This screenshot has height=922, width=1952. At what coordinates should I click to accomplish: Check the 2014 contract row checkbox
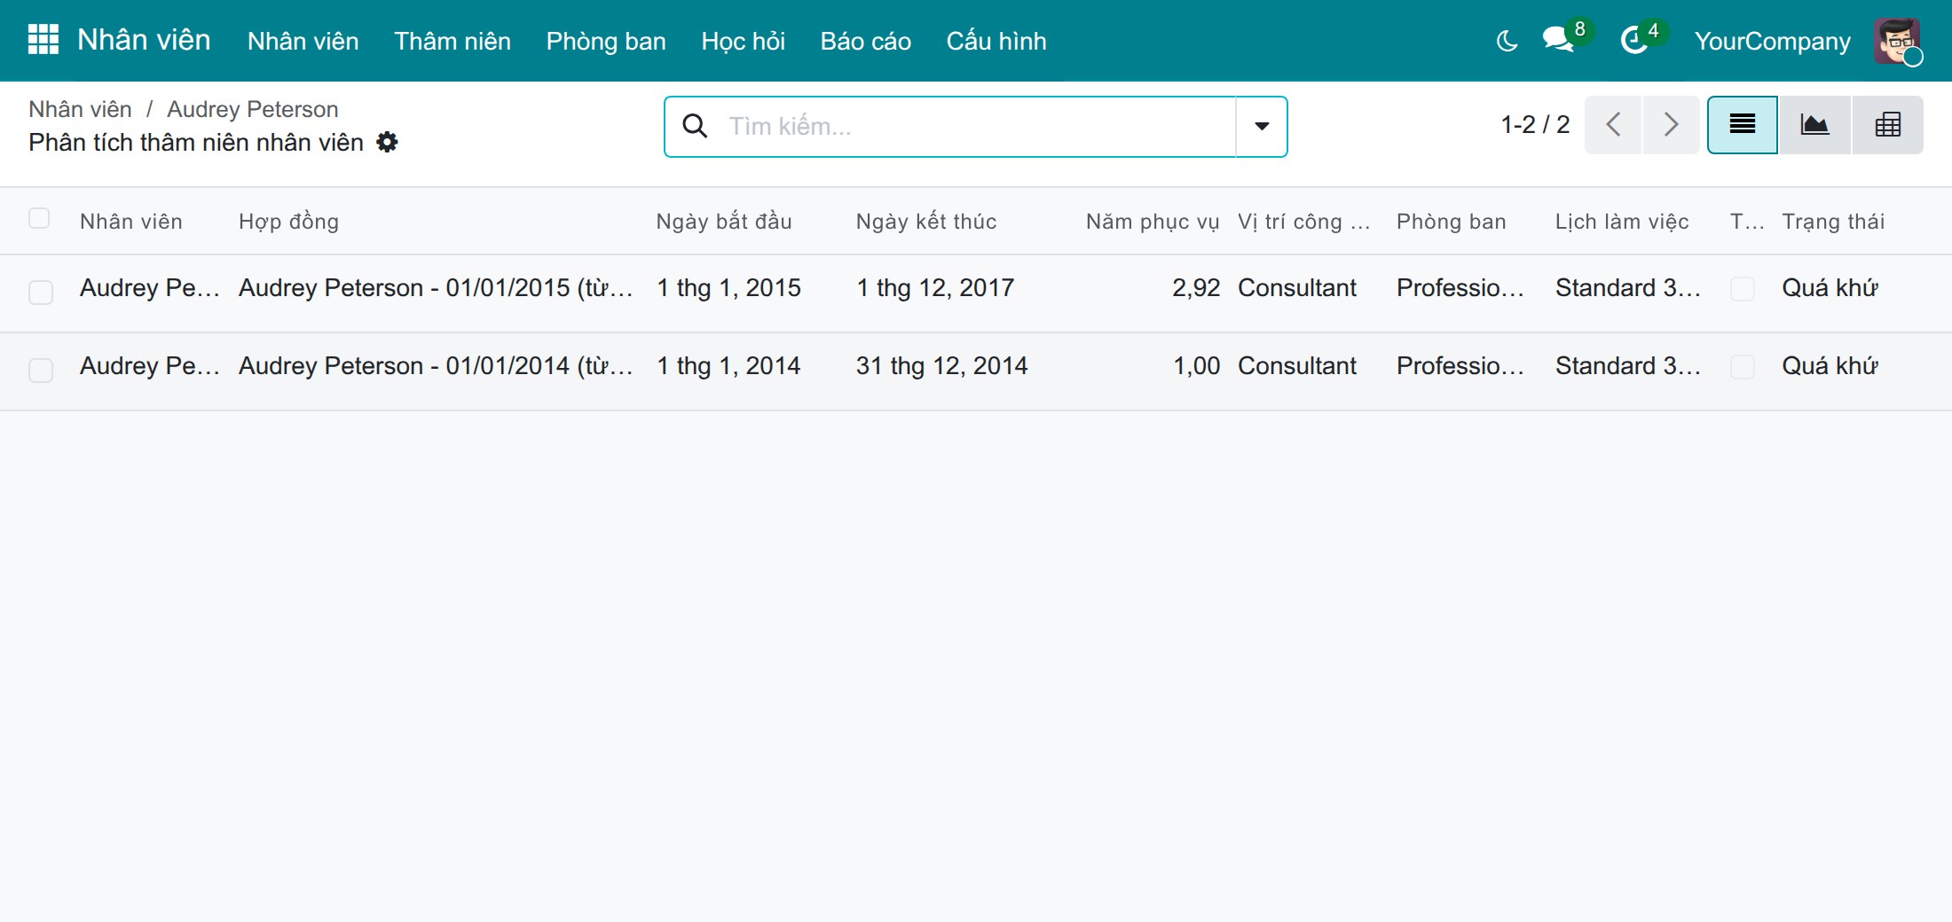[x=41, y=370]
